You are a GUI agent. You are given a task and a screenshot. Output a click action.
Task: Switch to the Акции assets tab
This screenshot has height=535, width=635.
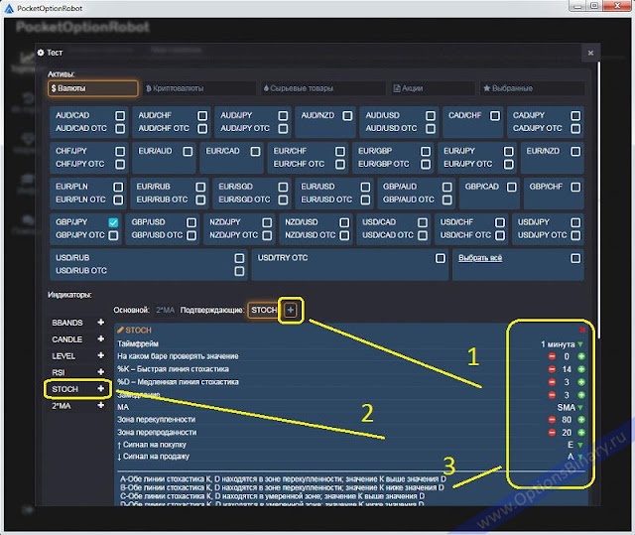click(x=433, y=88)
